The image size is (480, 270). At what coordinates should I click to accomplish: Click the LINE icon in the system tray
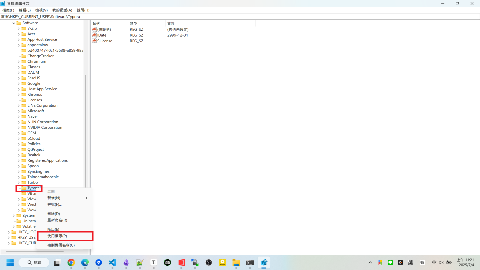390,262
